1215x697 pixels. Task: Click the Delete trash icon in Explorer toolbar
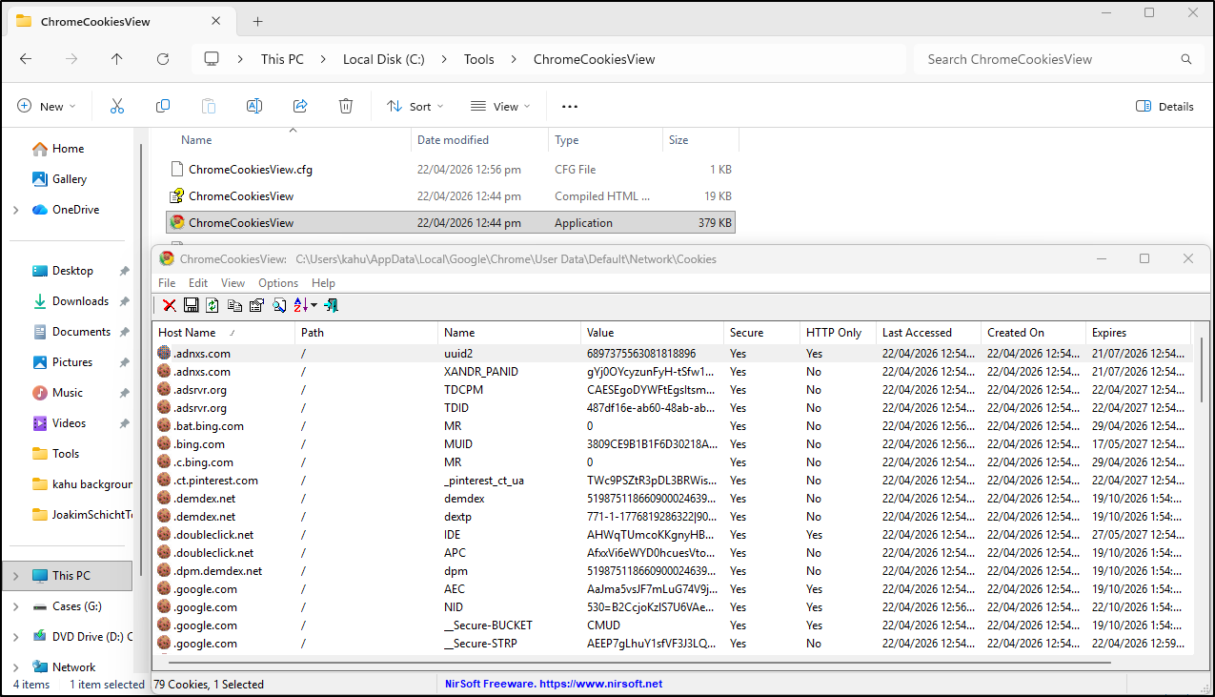(x=346, y=106)
